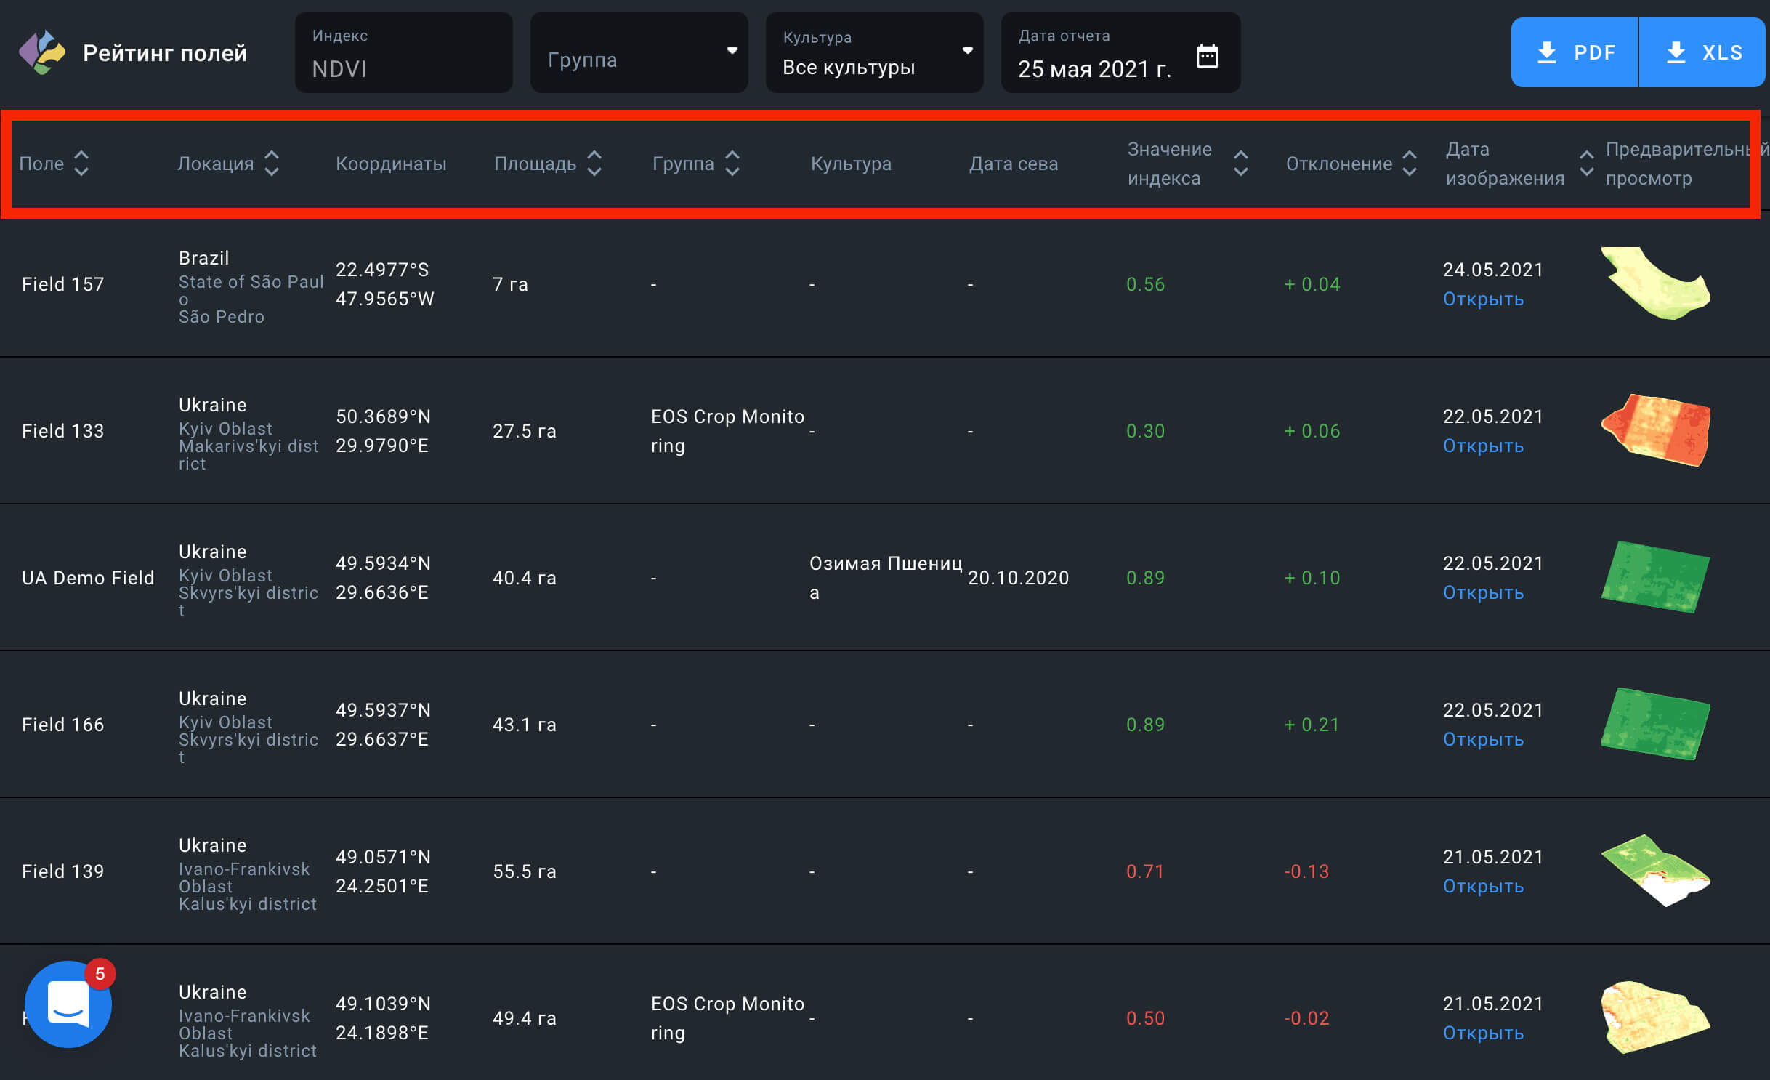Screen dimensions: 1770x1080
Task: Sort by Дата изображения sort arrows
Action: point(1586,164)
